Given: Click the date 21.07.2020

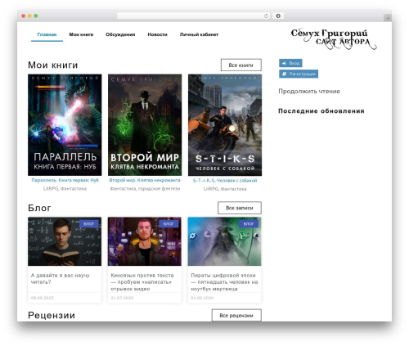Looking at the screenshot, I should [x=122, y=298].
